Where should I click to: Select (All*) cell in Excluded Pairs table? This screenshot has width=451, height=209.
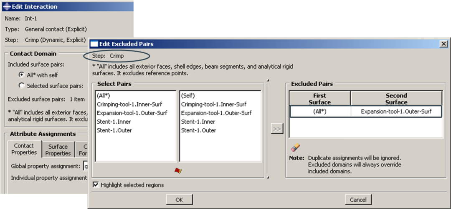click(x=320, y=112)
